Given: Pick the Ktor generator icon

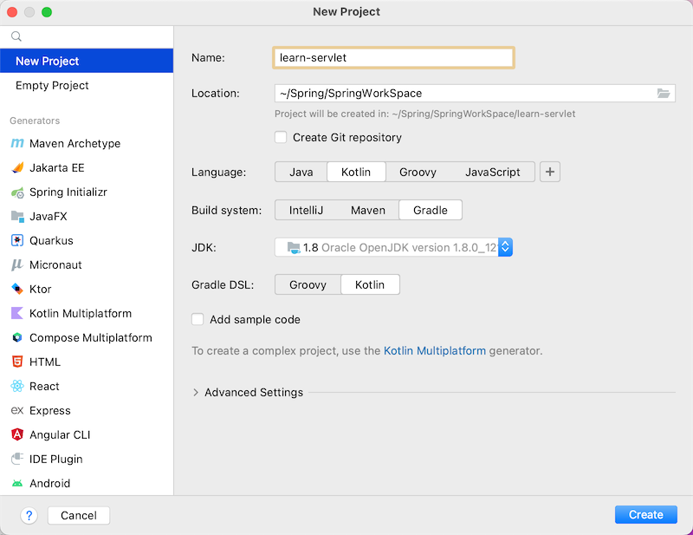Looking at the screenshot, I should [x=17, y=289].
